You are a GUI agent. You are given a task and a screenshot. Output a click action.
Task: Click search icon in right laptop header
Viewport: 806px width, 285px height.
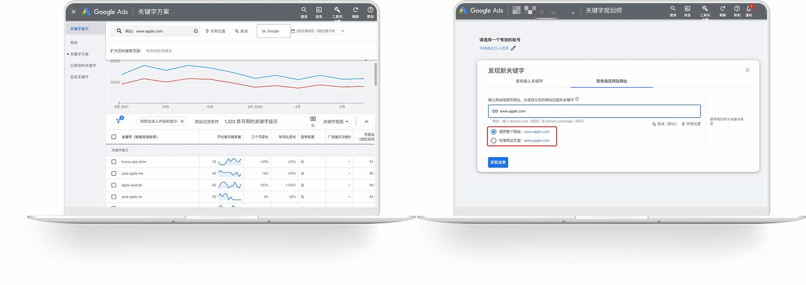pyautogui.click(x=673, y=9)
